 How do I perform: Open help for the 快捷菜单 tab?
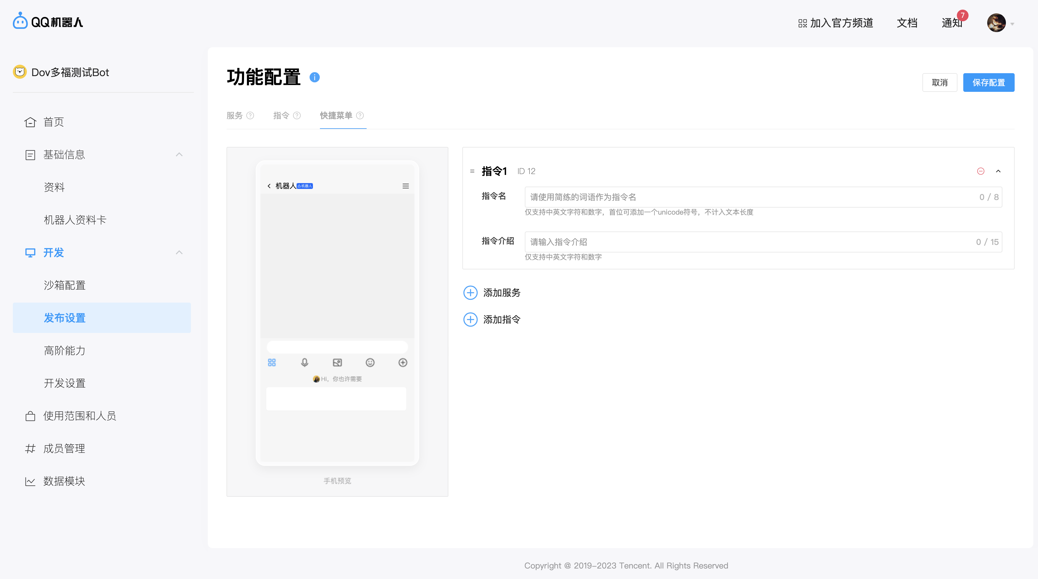[359, 115]
